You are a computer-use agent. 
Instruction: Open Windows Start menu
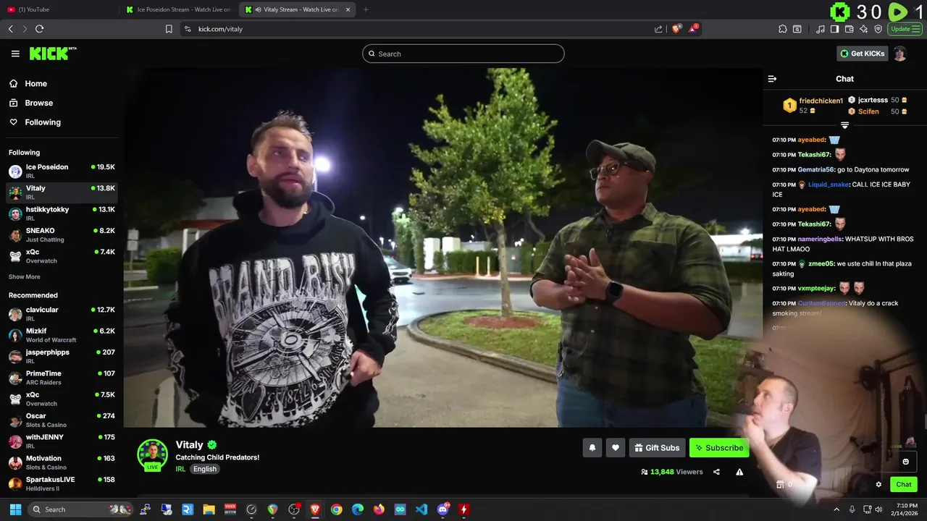pyautogui.click(x=15, y=509)
